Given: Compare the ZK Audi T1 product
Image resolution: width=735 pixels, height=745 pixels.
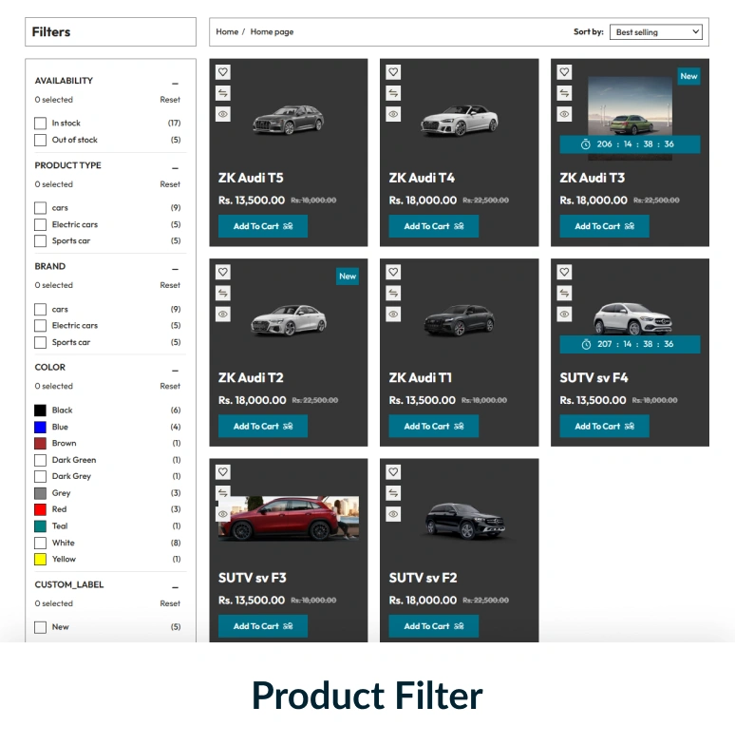Looking at the screenshot, I should (x=393, y=293).
